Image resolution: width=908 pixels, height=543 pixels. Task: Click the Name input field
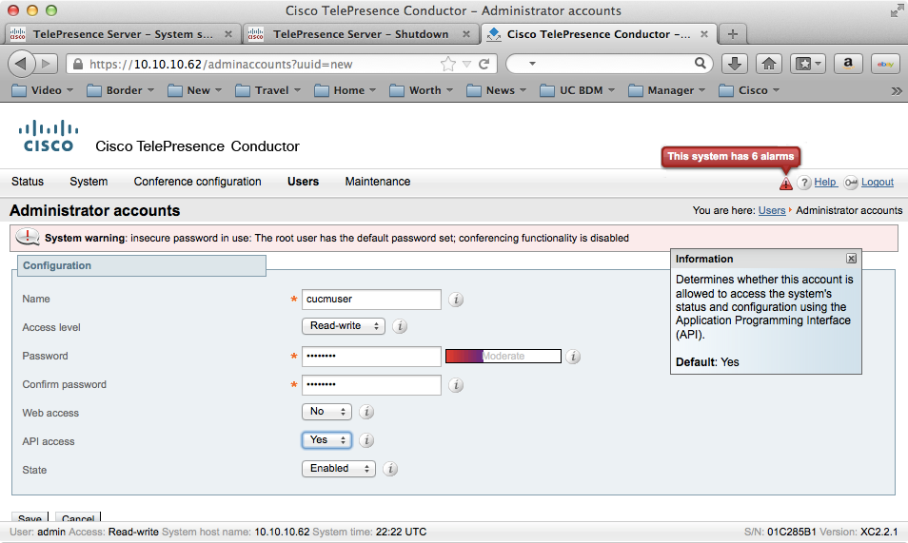click(371, 300)
